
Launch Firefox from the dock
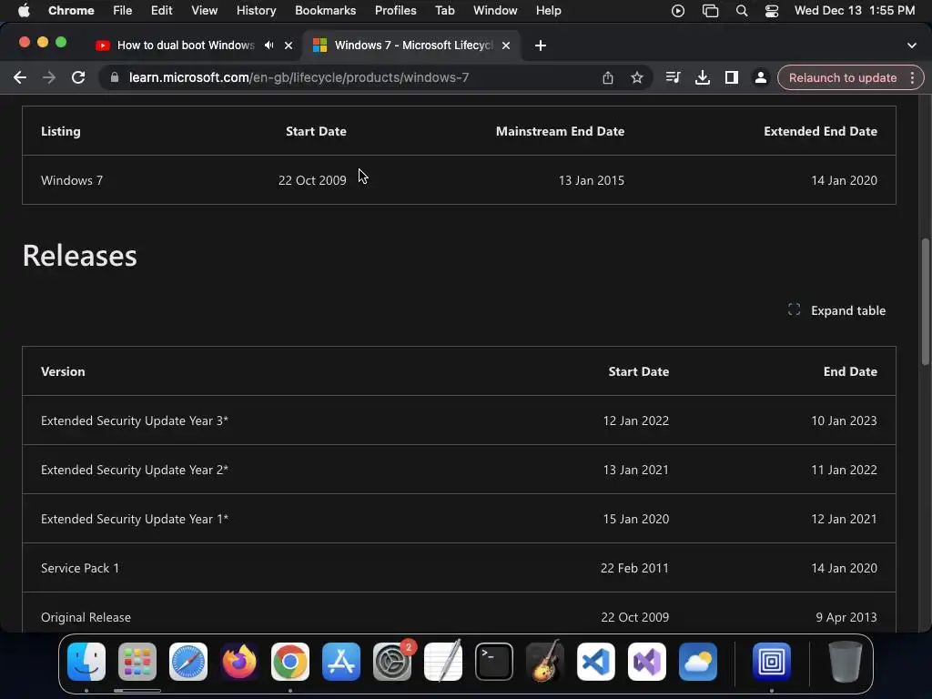pos(239,661)
